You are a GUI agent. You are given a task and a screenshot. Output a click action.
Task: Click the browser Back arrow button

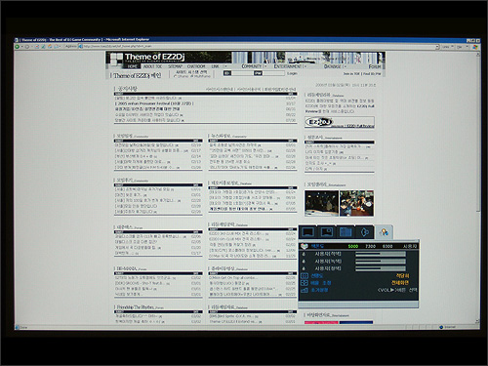(17, 47)
